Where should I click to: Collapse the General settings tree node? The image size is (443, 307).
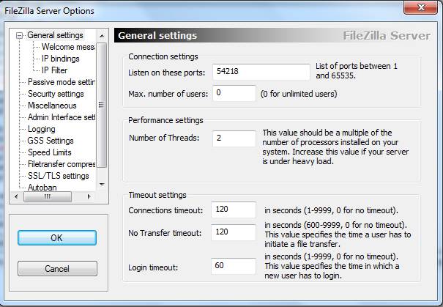point(19,36)
